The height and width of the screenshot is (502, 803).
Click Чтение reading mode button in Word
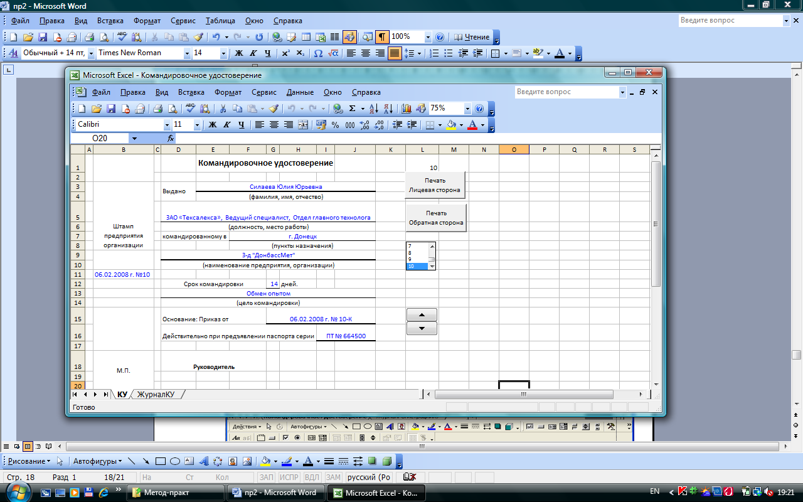[x=472, y=37]
